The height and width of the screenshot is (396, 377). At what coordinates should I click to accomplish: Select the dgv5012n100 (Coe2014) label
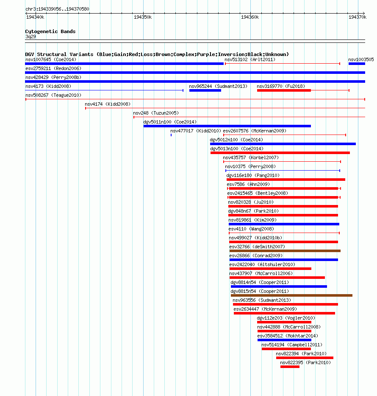click(236, 140)
